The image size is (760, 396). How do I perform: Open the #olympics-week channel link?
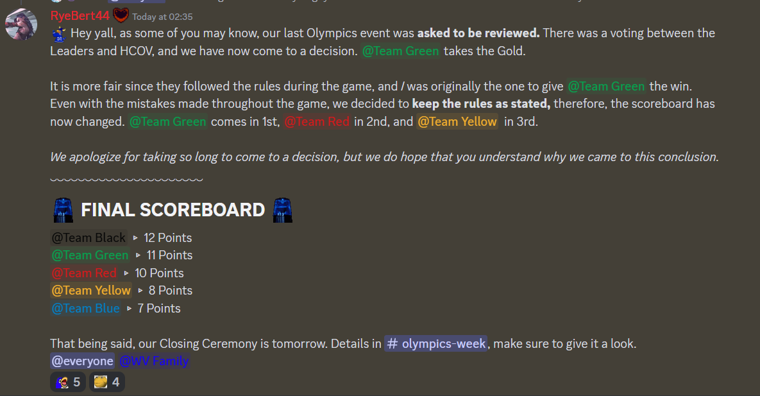point(436,343)
